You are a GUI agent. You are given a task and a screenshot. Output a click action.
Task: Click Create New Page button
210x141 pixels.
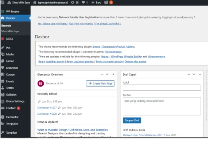pos(100,83)
